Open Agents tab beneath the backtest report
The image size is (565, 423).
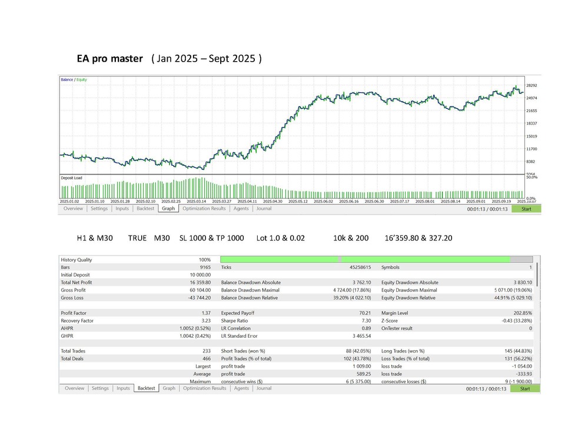(x=241, y=388)
